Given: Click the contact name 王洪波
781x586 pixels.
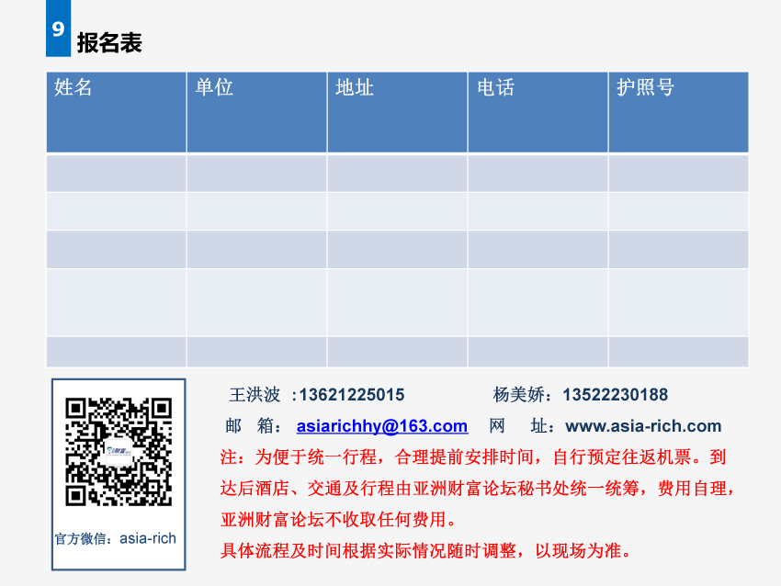Looking at the screenshot, I should (x=255, y=395).
